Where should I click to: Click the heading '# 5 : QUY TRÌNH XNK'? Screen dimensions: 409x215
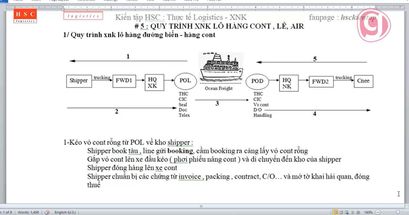[219, 26]
